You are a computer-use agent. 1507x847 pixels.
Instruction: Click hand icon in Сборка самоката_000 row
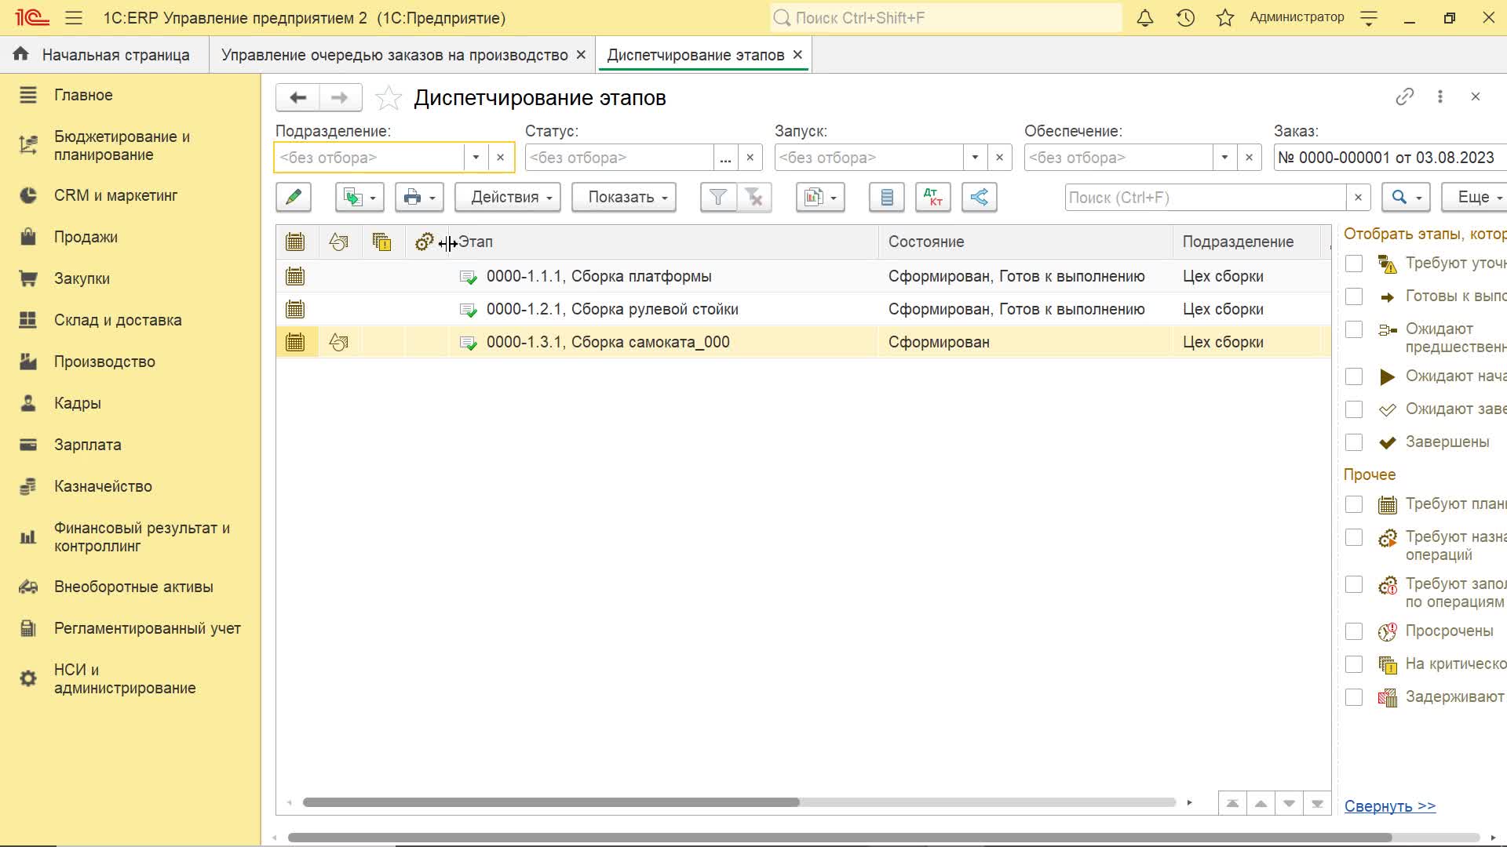tap(338, 342)
